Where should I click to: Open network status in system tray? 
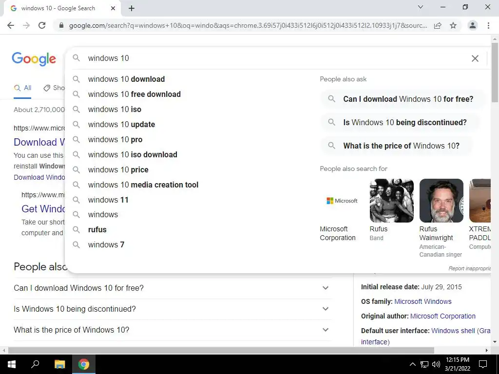[424, 364]
